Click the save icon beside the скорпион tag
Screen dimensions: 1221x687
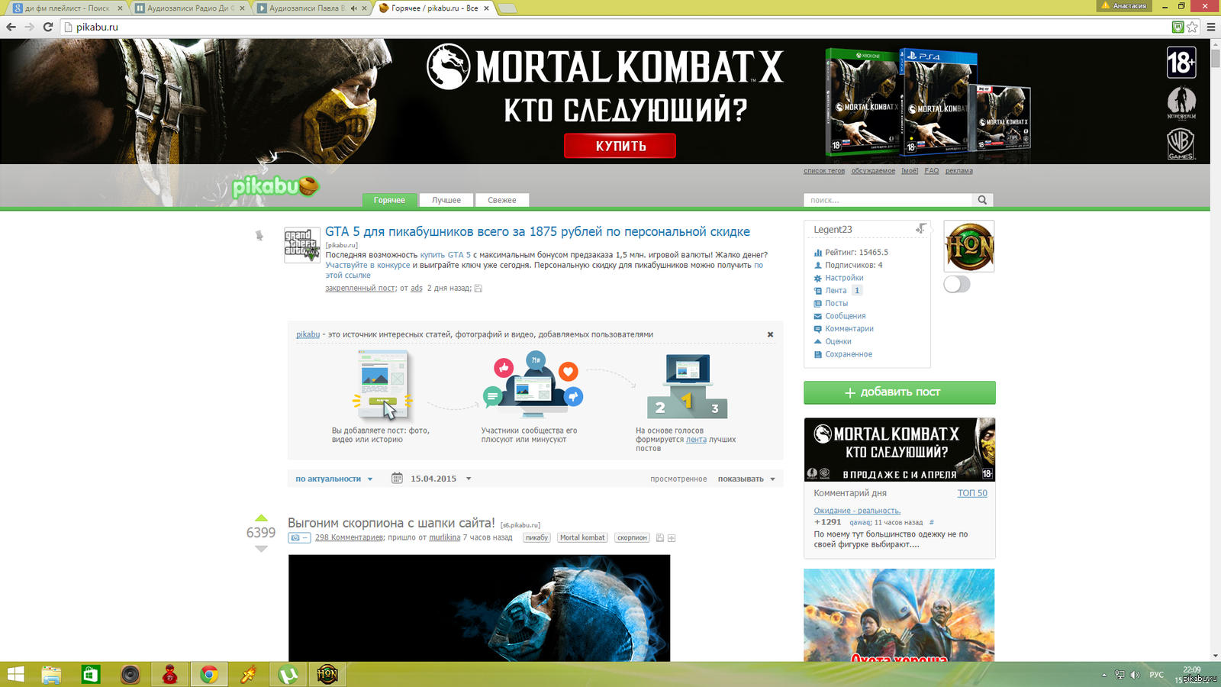660,538
